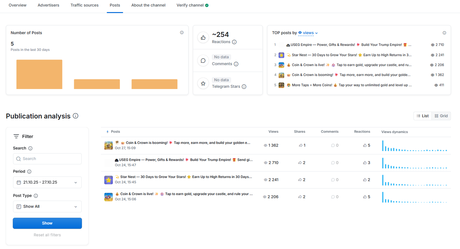460x249 pixels.
Task: Click Reset all filters link
Action: pyautogui.click(x=47, y=235)
